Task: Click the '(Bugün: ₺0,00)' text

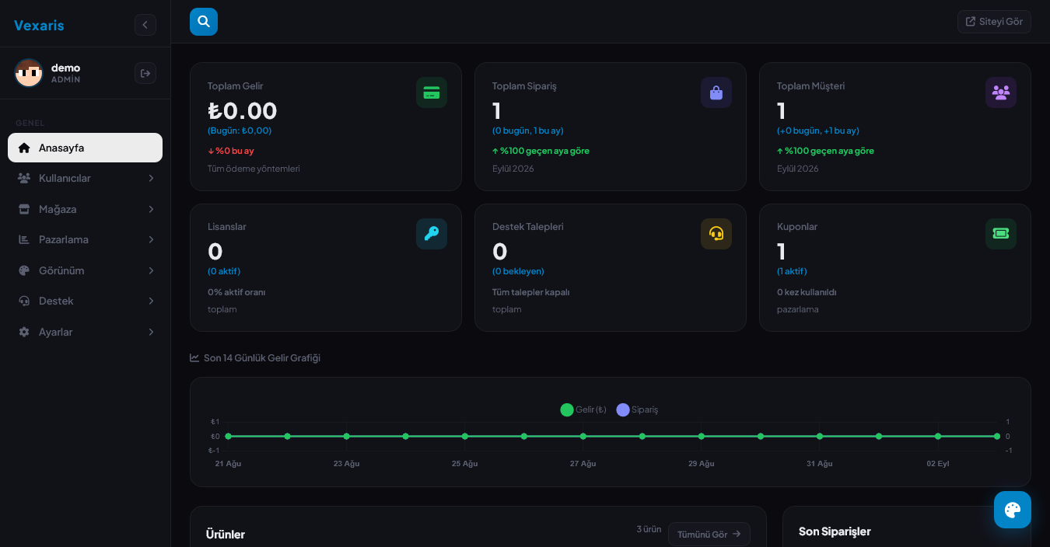Action: click(240, 131)
